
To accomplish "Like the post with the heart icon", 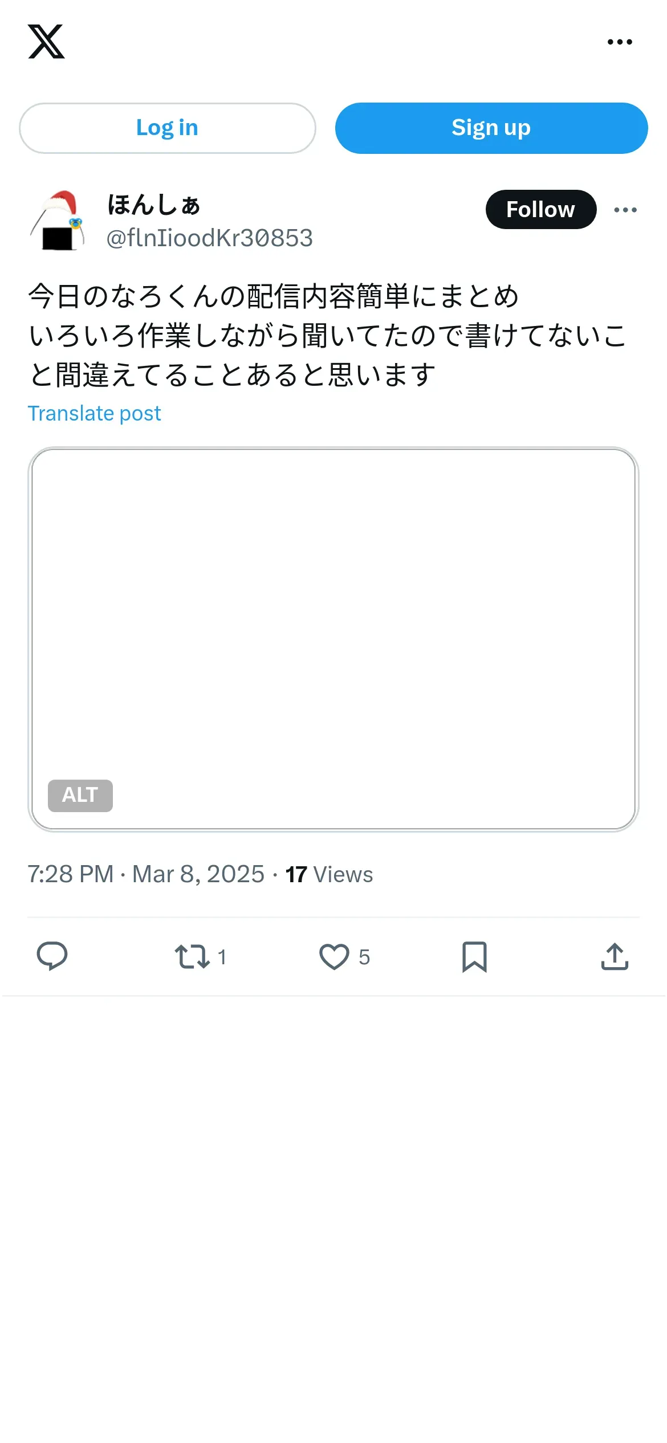I will pos(334,956).
